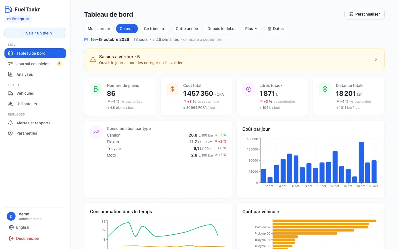Viewport: 398px width, 249px height.
Task: Click the Tricycle consumption row
Action: tap(166, 149)
